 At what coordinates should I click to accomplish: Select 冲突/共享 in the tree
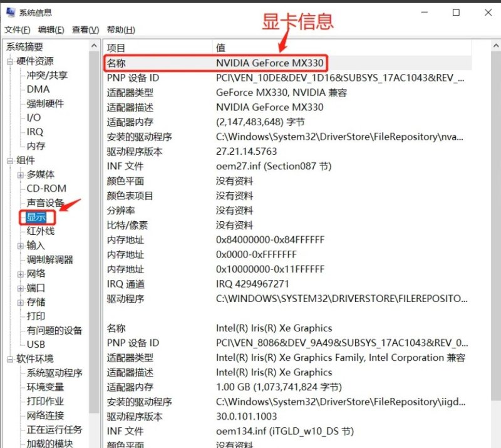click(x=47, y=75)
